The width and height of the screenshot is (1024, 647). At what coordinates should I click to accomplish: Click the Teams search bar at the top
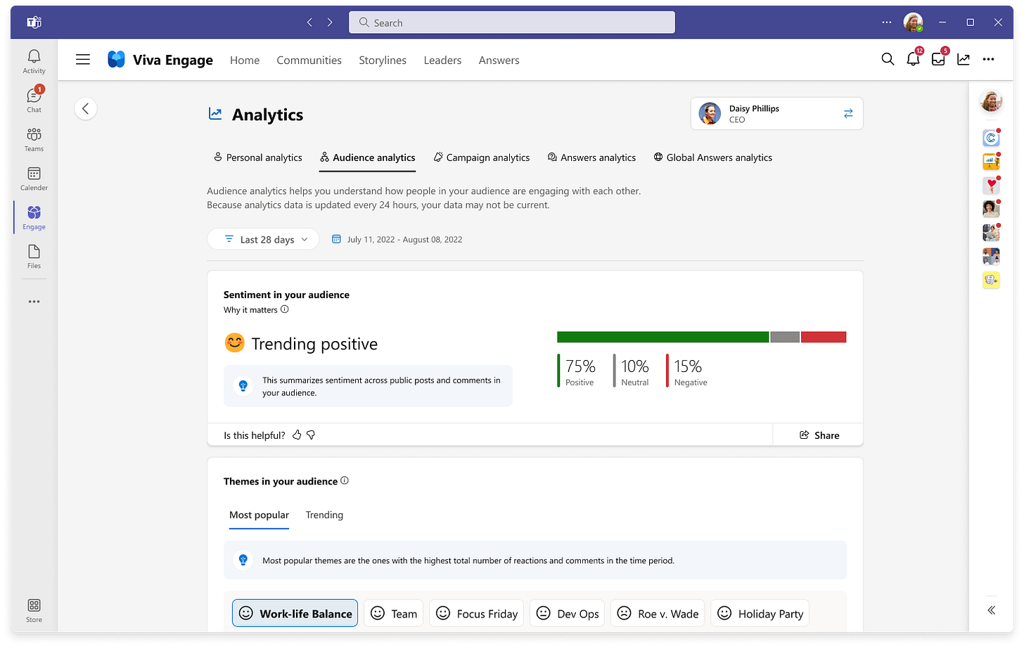pos(512,22)
